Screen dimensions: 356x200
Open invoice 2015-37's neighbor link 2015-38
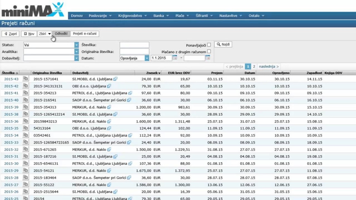[11, 114]
